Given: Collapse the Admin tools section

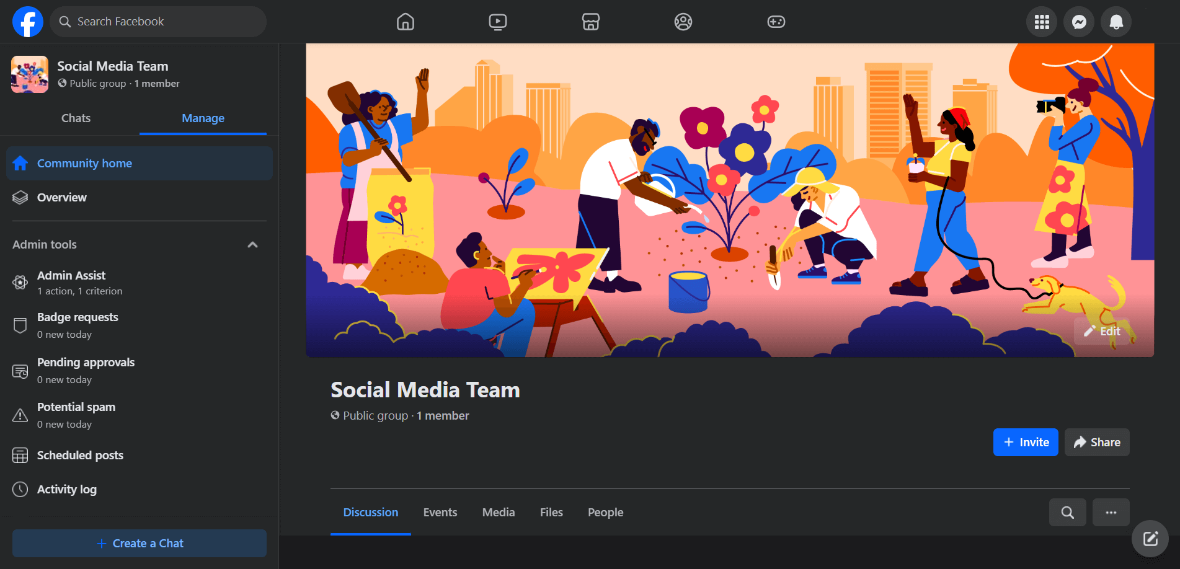Looking at the screenshot, I should (x=252, y=245).
